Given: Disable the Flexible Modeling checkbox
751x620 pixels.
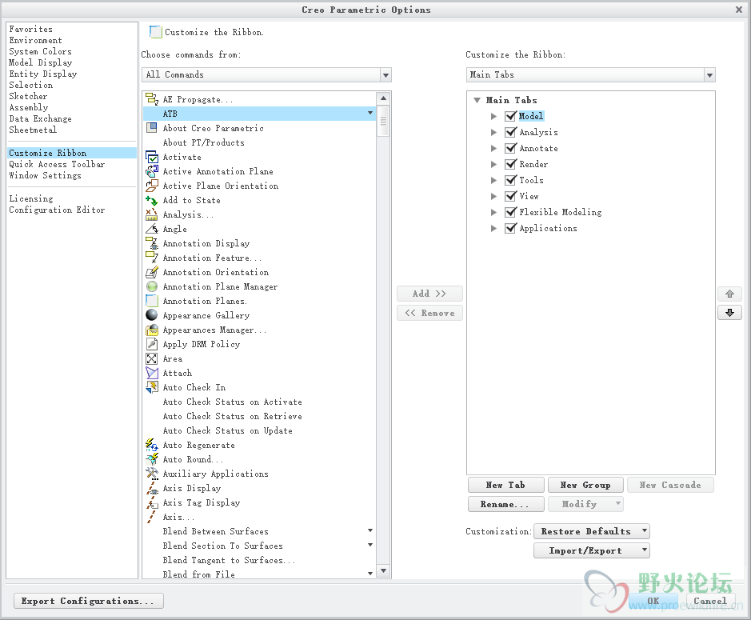Looking at the screenshot, I should 510,212.
